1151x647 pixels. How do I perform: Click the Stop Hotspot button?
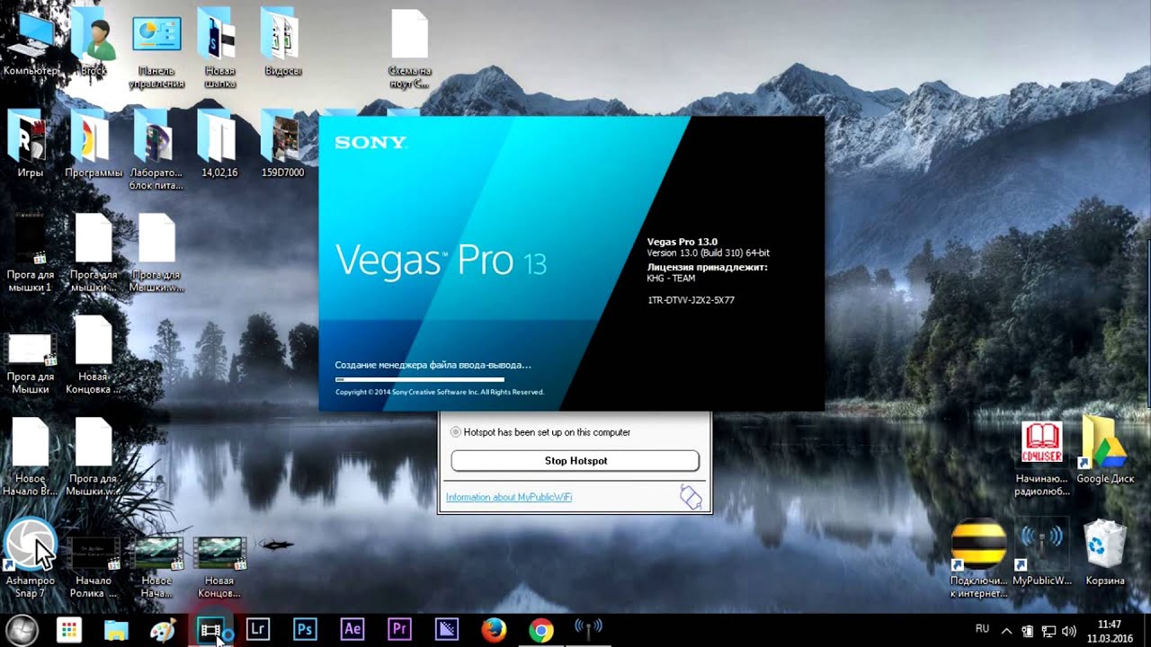point(575,460)
